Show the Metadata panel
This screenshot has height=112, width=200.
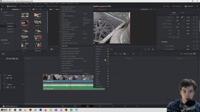(x=177, y=6)
